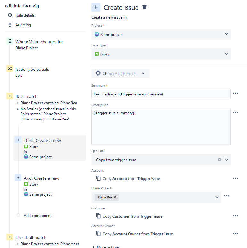
Task: Click the copy icon next to Copy Account Owner
Action: (x=98, y=233)
